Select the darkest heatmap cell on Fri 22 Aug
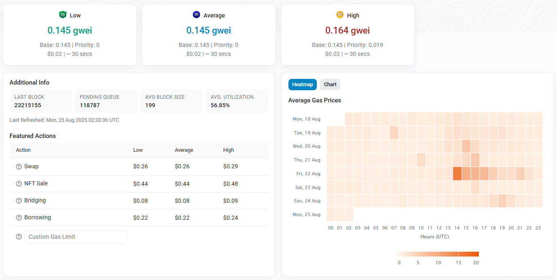The width and height of the screenshot is (557, 280). click(x=457, y=173)
